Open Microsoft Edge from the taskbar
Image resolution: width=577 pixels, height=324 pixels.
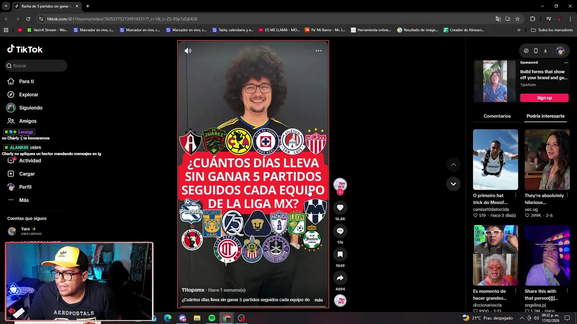[x=168, y=318]
